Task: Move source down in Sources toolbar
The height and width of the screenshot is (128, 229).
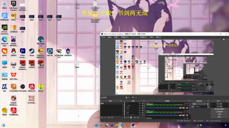Action: click(x=138, y=117)
